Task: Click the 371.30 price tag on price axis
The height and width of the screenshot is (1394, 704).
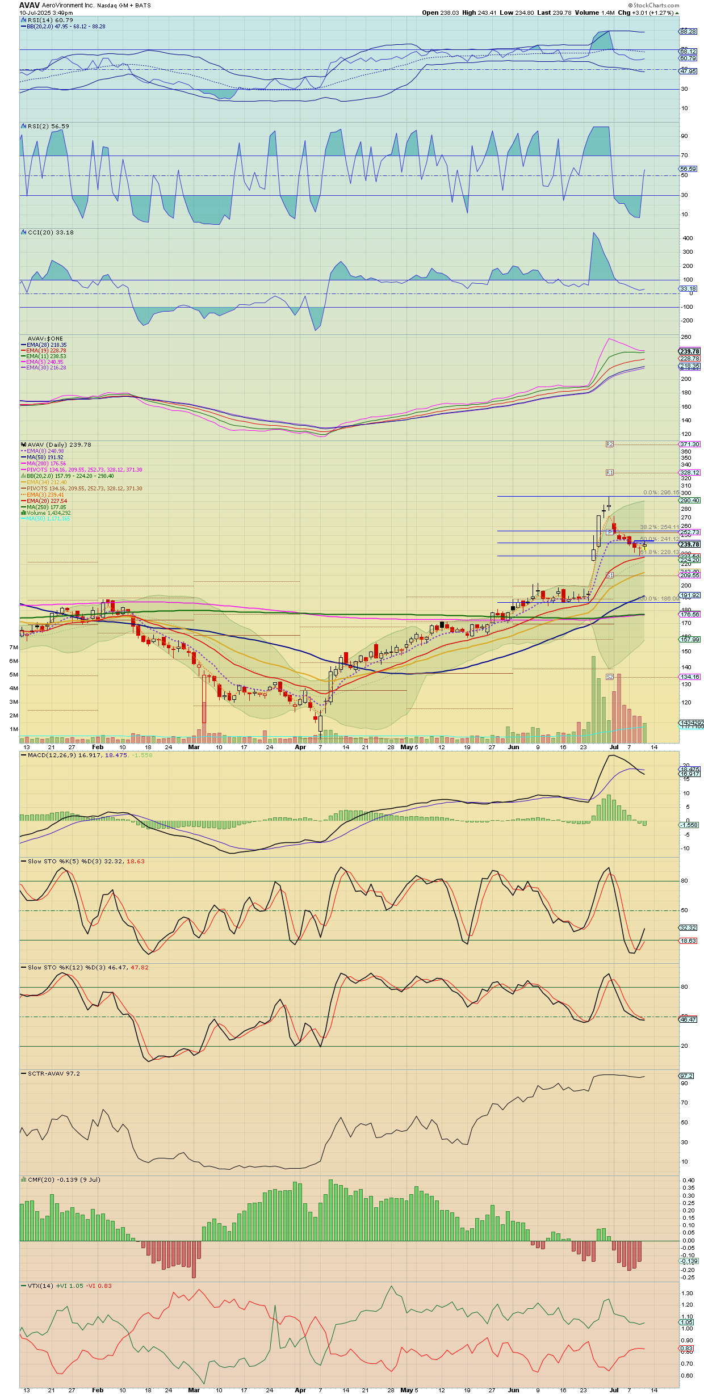Action: (x=690, y=444)
